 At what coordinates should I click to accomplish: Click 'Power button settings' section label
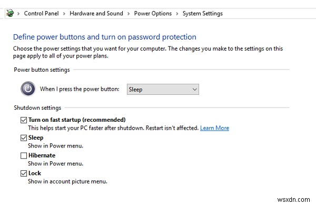coord(42,70)
